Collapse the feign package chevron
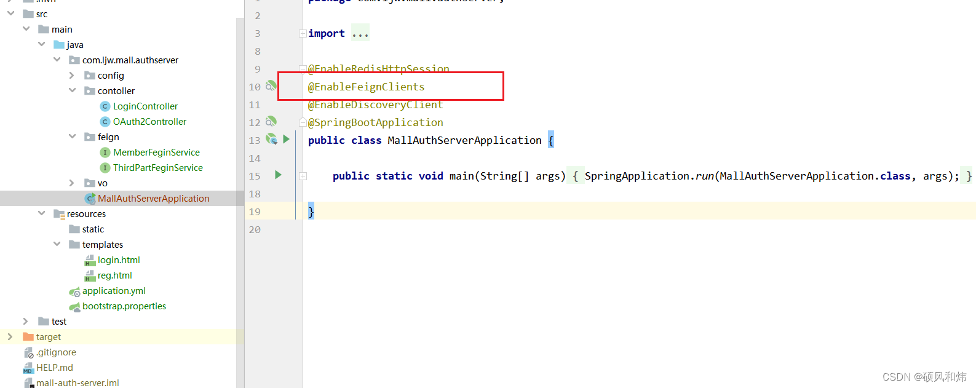 click(72, 136)
